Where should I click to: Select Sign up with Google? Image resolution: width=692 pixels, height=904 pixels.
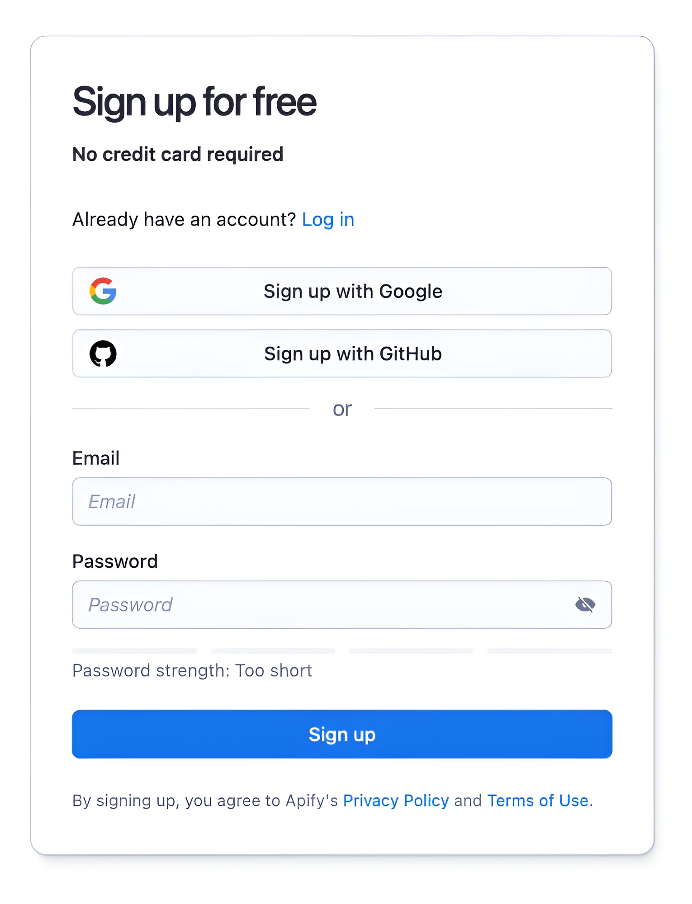pyautogui.click(x=341, y=291)
